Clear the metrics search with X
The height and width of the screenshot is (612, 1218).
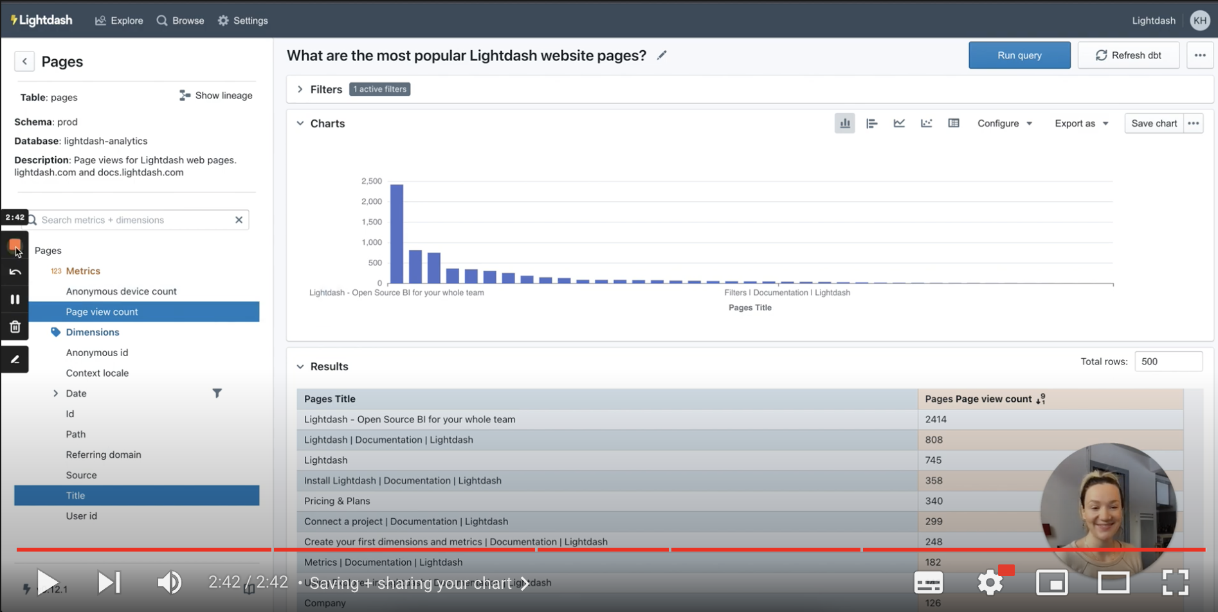tap(239, 220)
